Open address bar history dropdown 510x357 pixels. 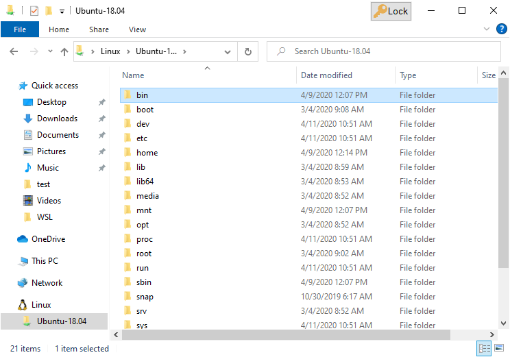coord(228,51)
